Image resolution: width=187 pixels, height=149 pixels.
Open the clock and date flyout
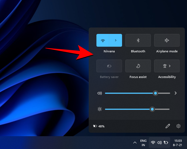coord(178,143)
